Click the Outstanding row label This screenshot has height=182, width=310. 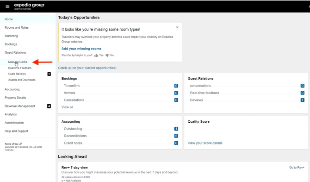pyautogui.click(x=73, y=129)
